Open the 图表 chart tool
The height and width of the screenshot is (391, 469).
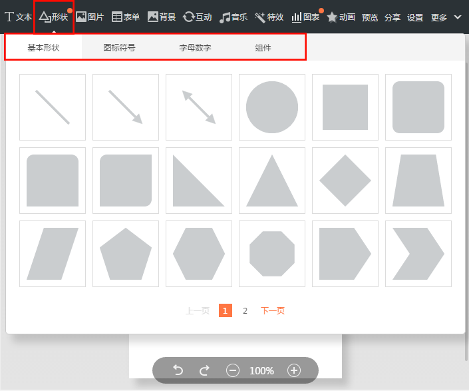(306, 17)
